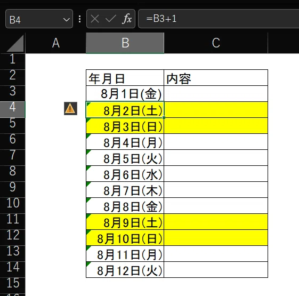The height and width of the screenshot is (296, 299).
Task: Select column B header
Action: tap(125, 43)
